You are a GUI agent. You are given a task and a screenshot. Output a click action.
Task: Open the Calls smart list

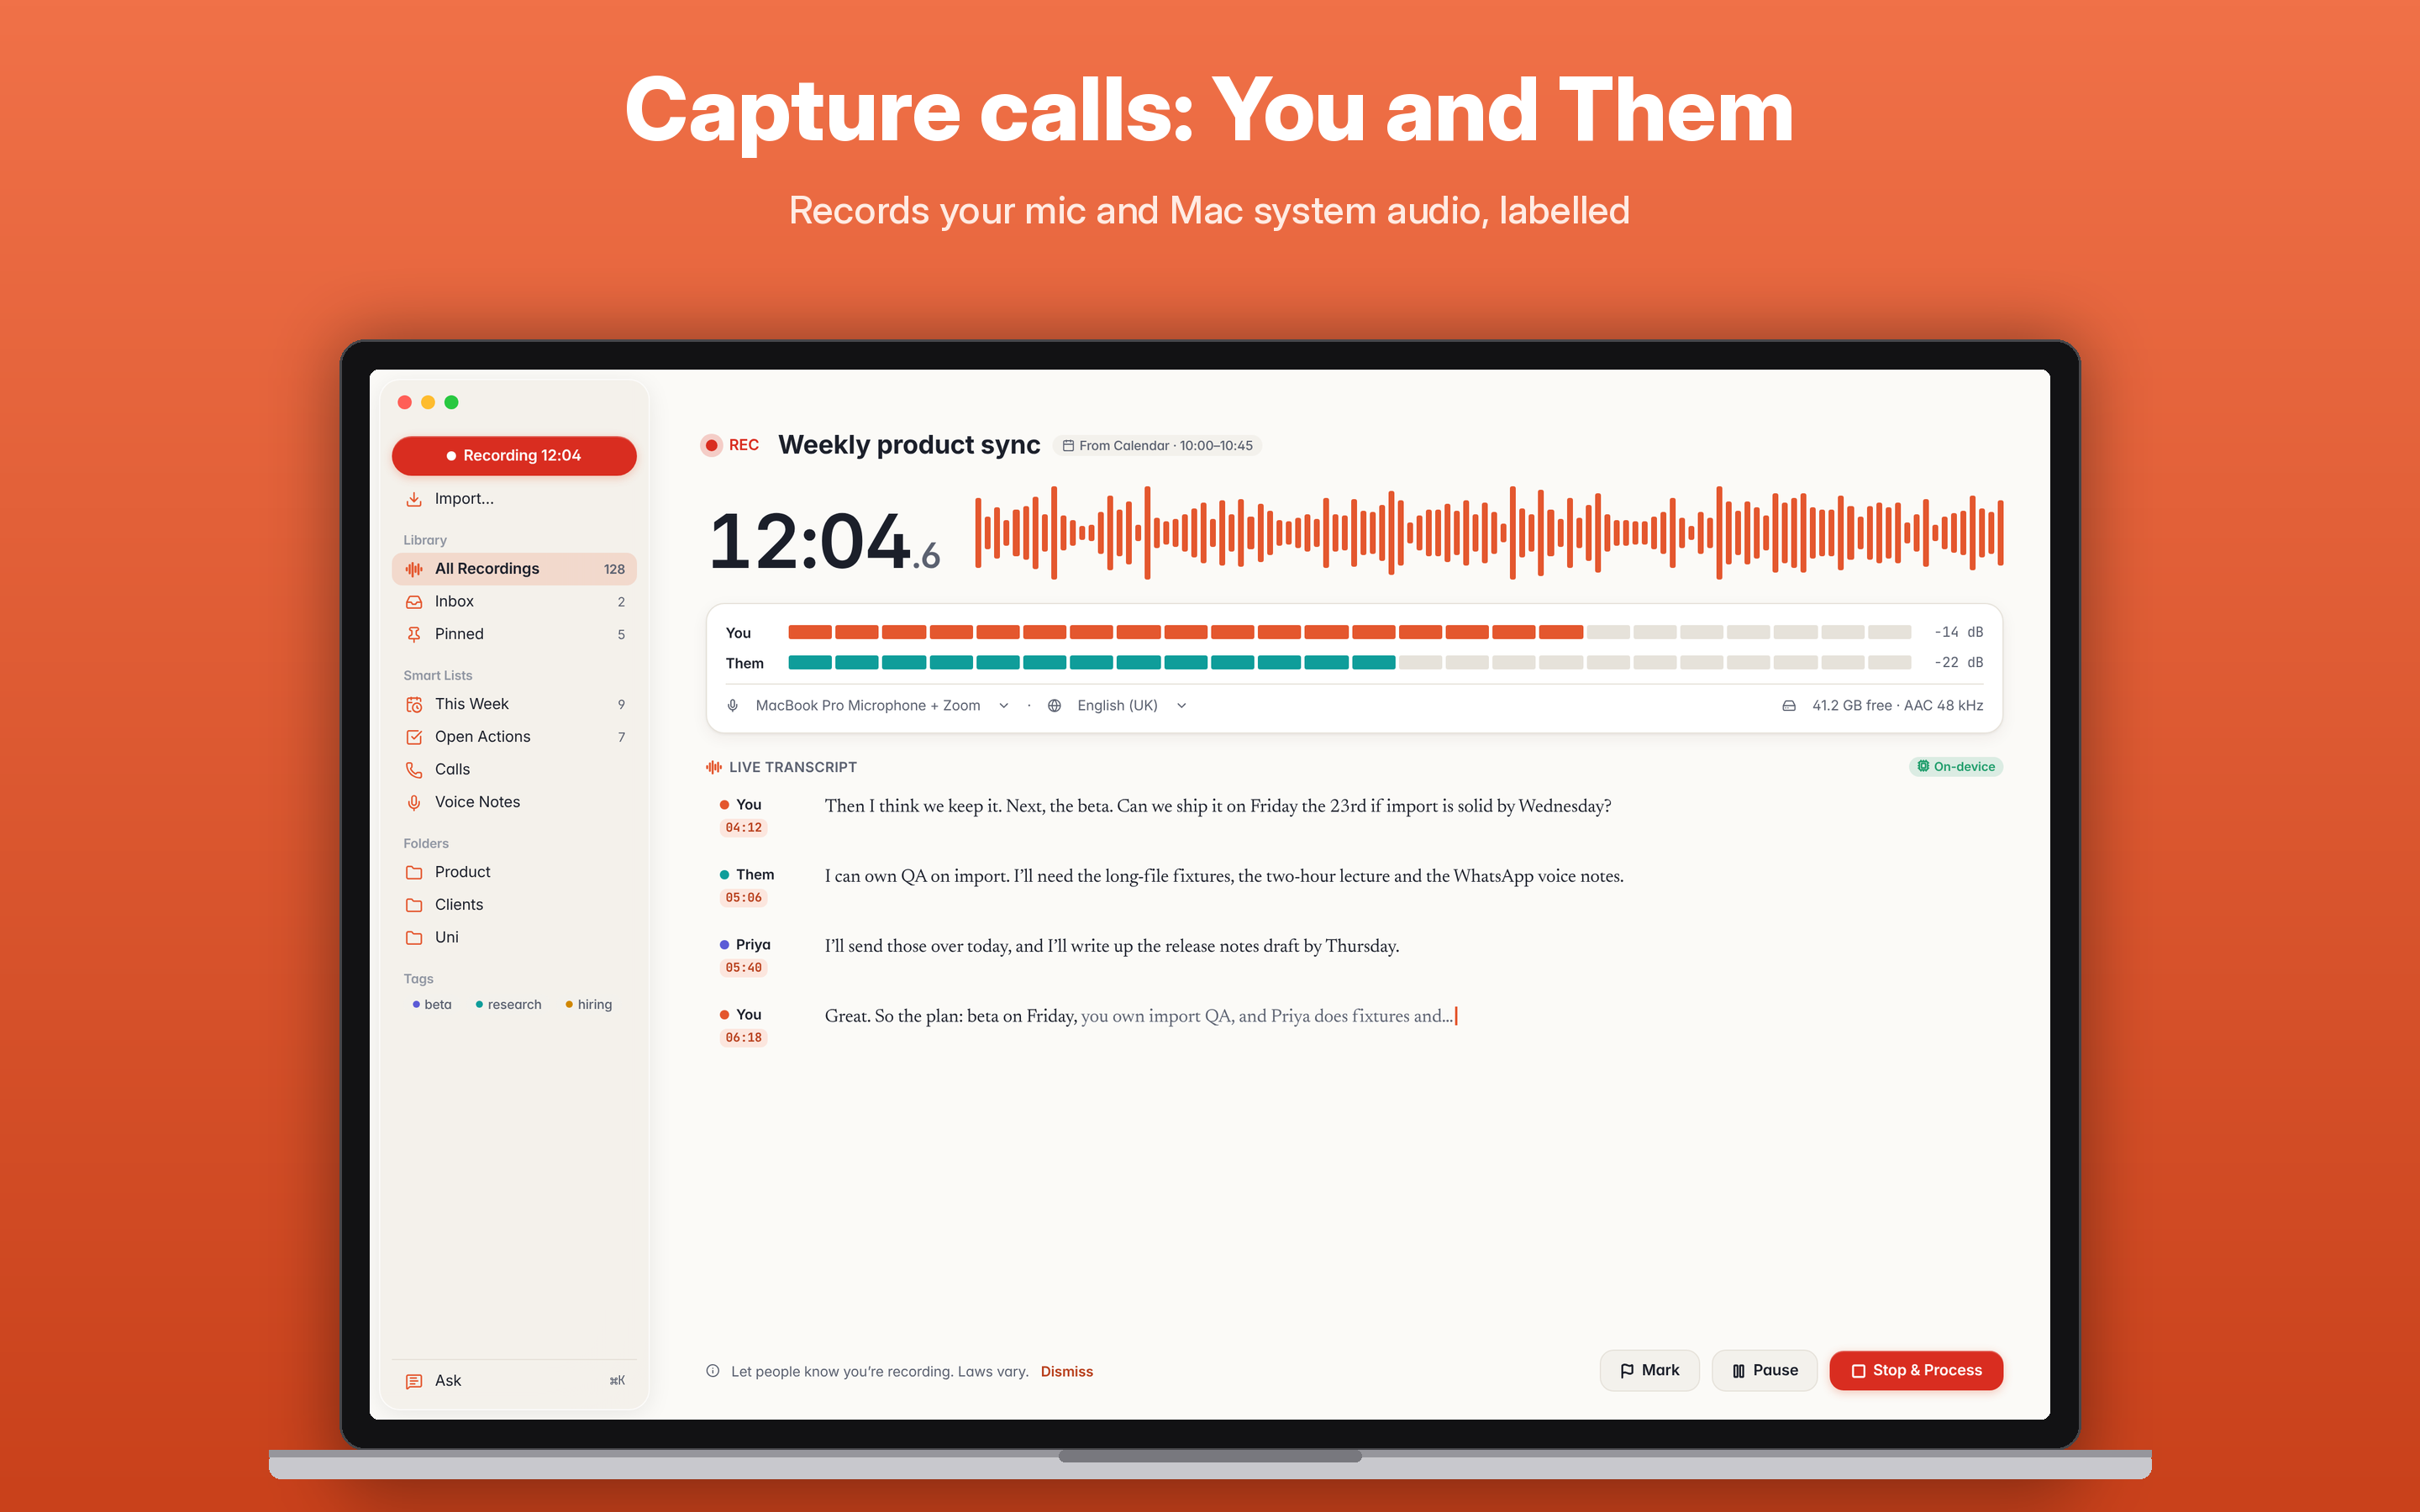point(514,770)
